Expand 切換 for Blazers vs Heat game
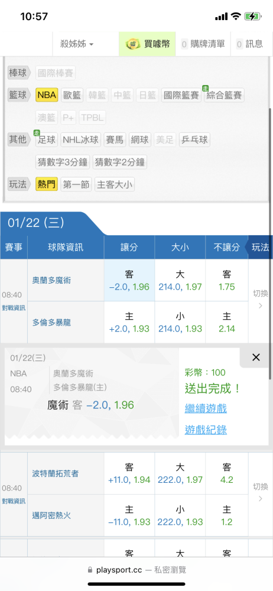This screenshot has width=273, height=591. (260, 493)
